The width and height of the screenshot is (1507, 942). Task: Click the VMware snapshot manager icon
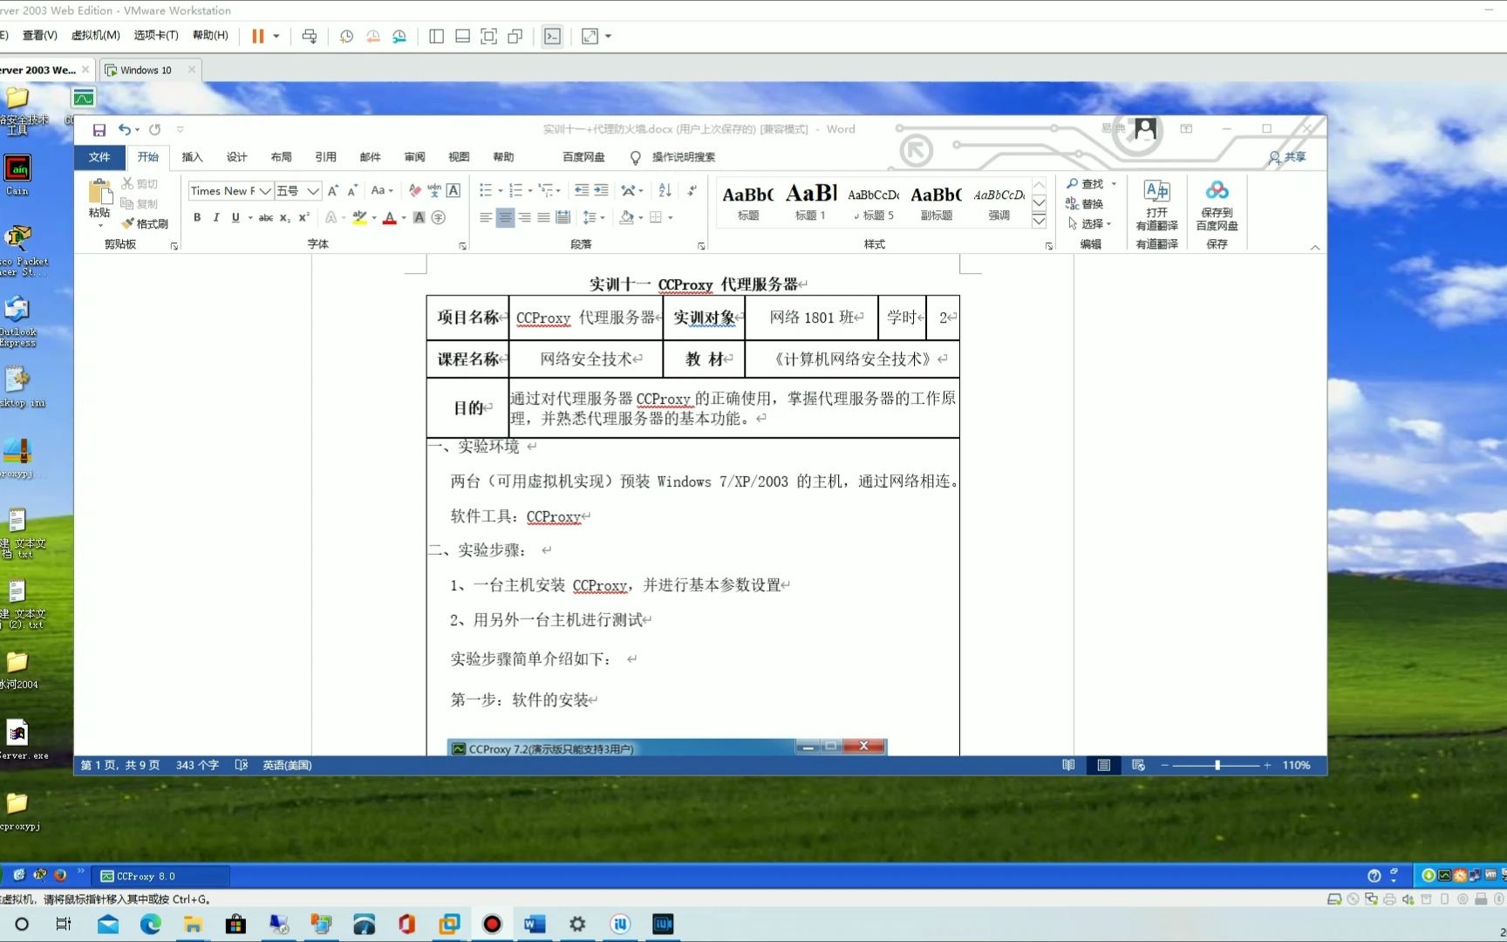click(x=399, y=37)
